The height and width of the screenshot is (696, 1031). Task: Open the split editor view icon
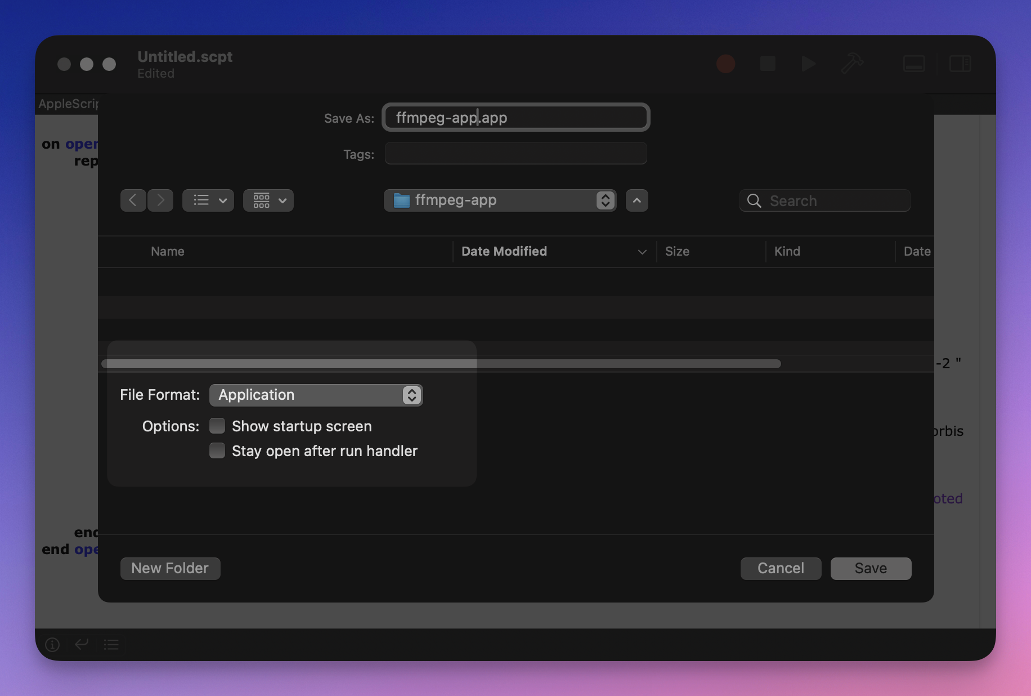960,64
